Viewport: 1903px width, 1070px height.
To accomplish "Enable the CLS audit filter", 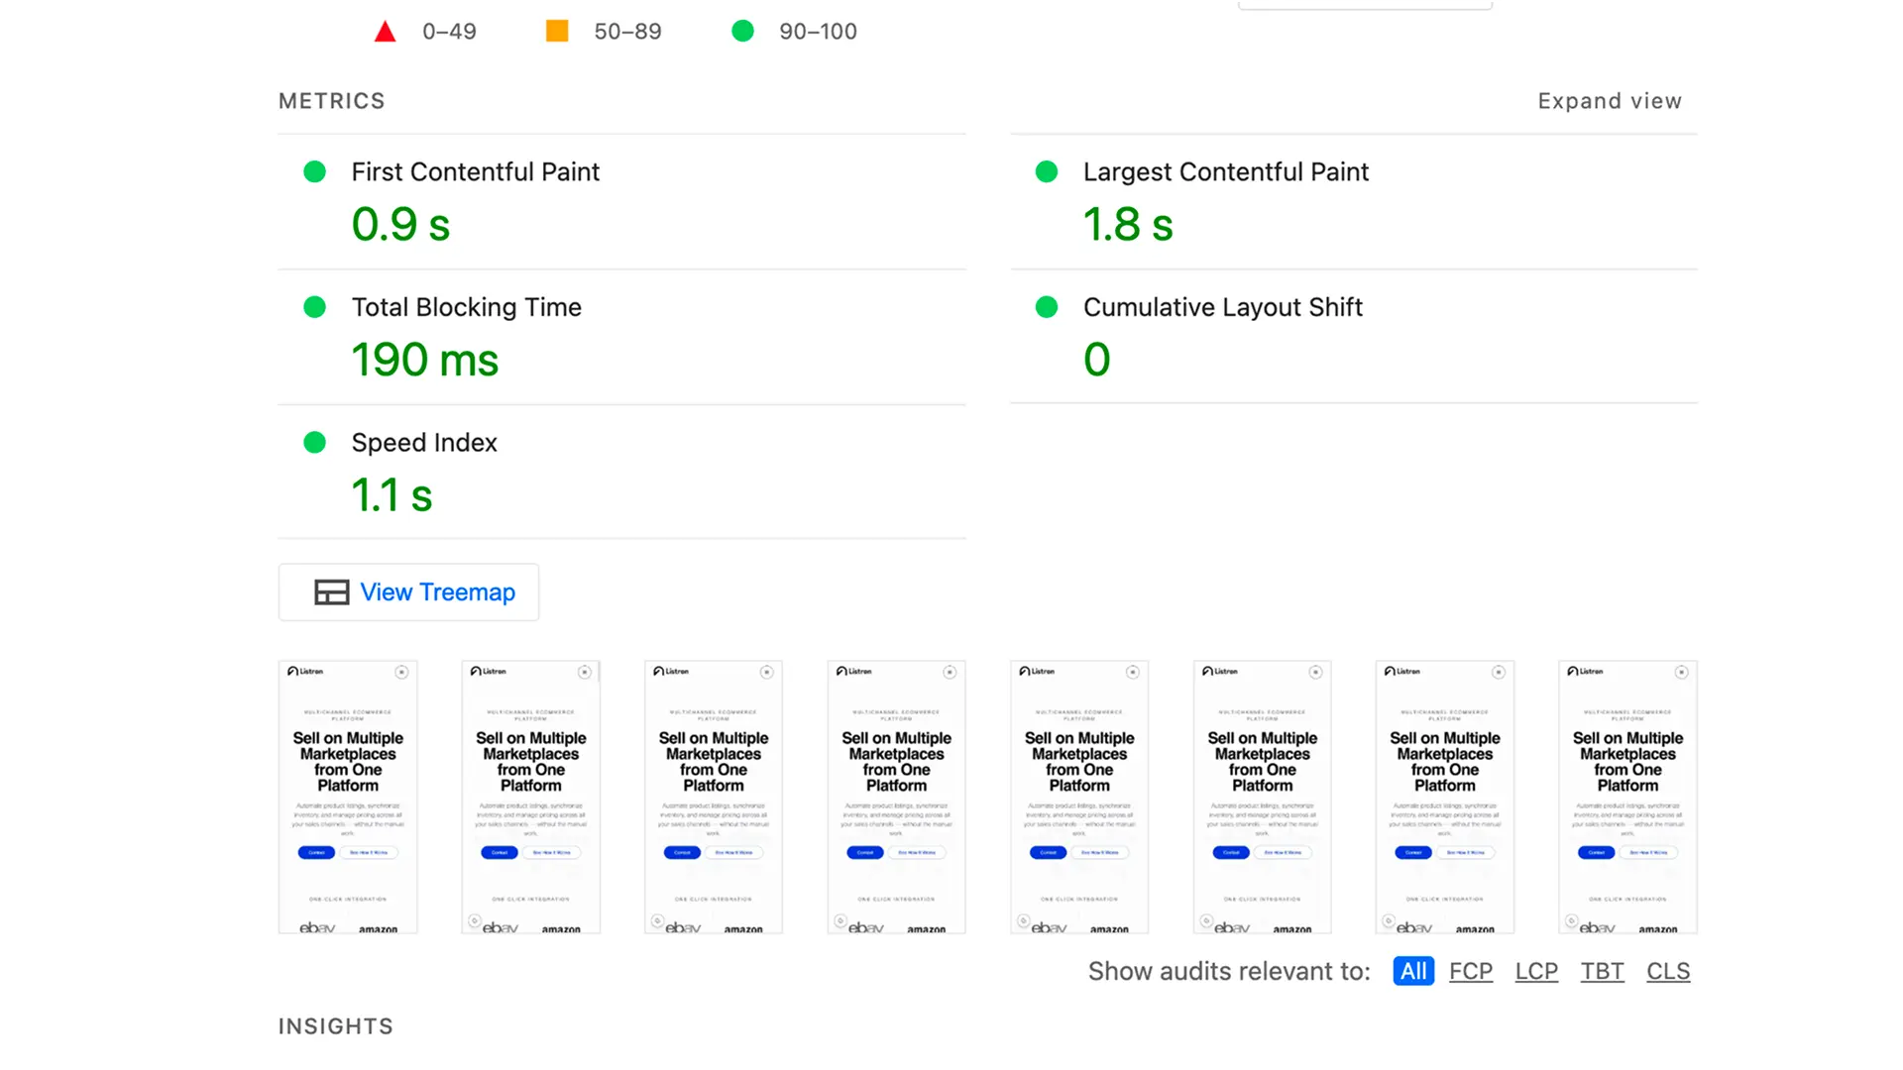I will pos(1668,971).
